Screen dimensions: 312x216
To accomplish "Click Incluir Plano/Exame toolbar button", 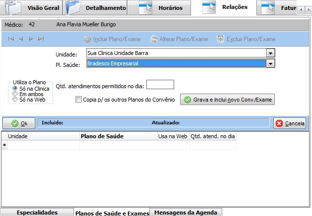I will 112,39.
